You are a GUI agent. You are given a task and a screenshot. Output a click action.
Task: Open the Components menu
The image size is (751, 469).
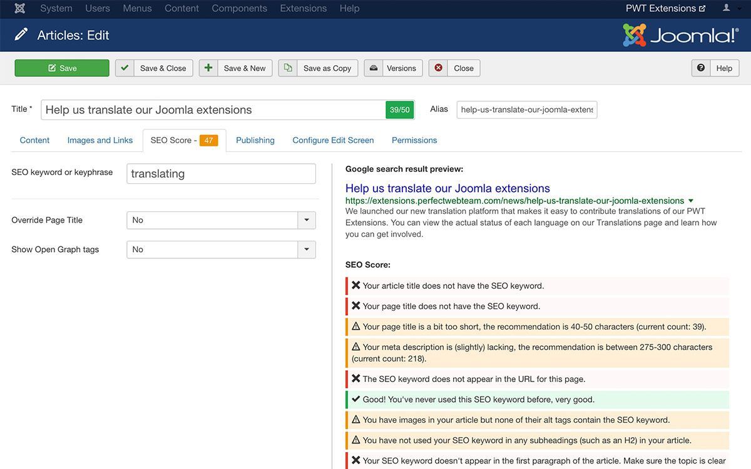point(239,8)
